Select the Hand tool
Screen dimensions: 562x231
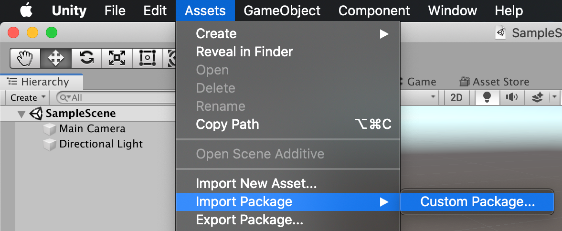(25, 58)
